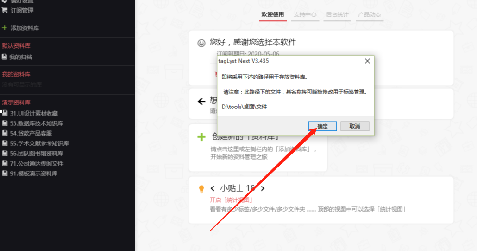Screen dimensions: 477x251
Task: Open 54.贷款产品客服 demo library
Action: 31,134
